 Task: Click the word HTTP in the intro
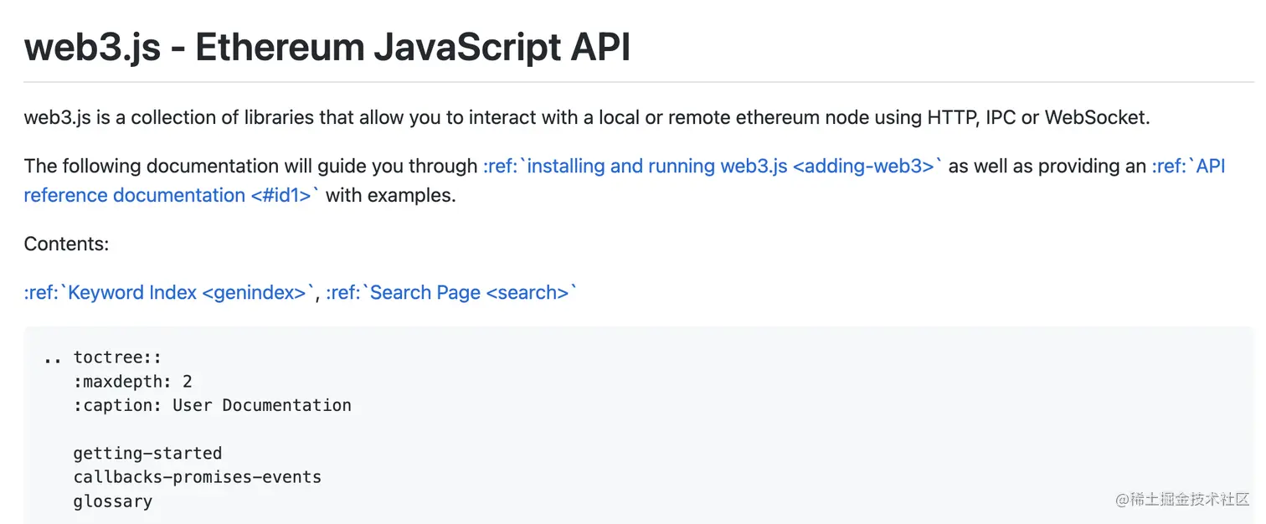(x=951, y=117)
